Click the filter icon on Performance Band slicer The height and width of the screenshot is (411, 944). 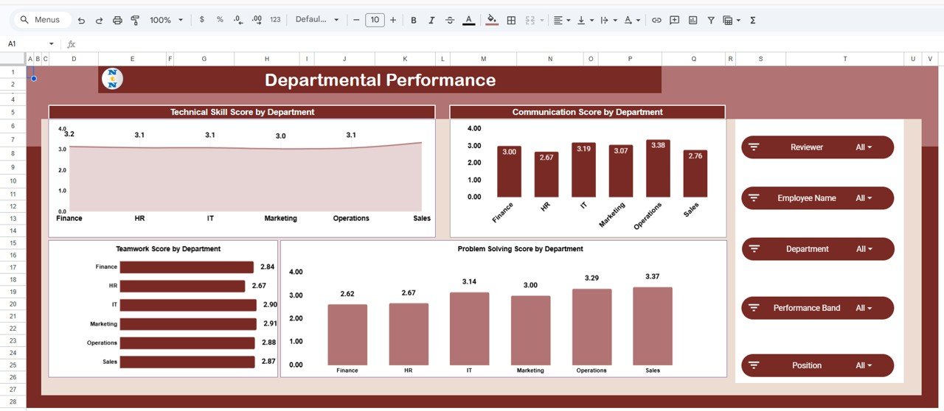point(754,308)
